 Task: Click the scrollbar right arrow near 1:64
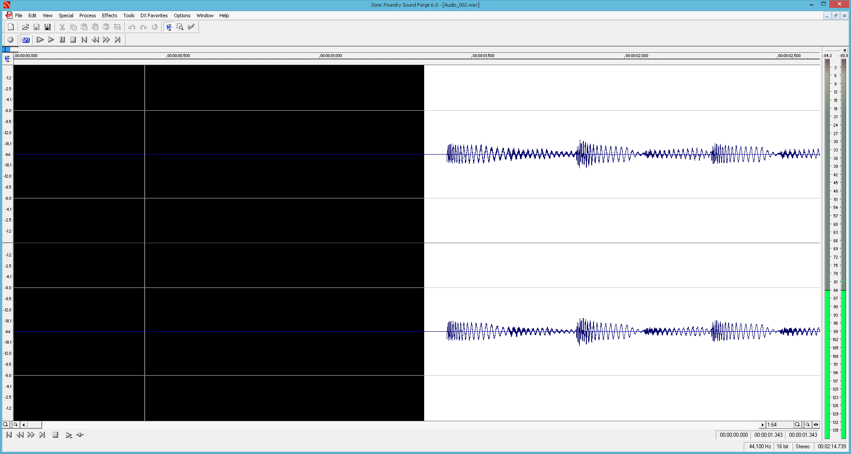pyautogui.click(x=763, y=424)
